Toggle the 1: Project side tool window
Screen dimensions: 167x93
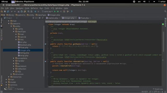2,22
